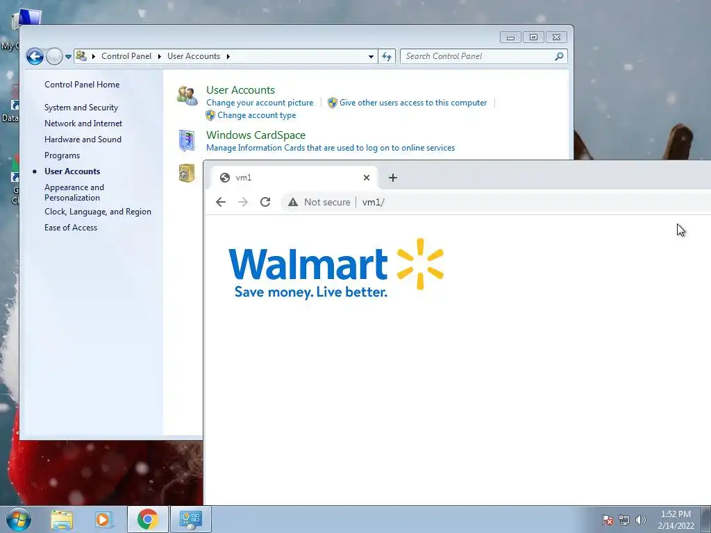Click the Search Control Panel field
711x533 pixels.
(x=483, y=56)
